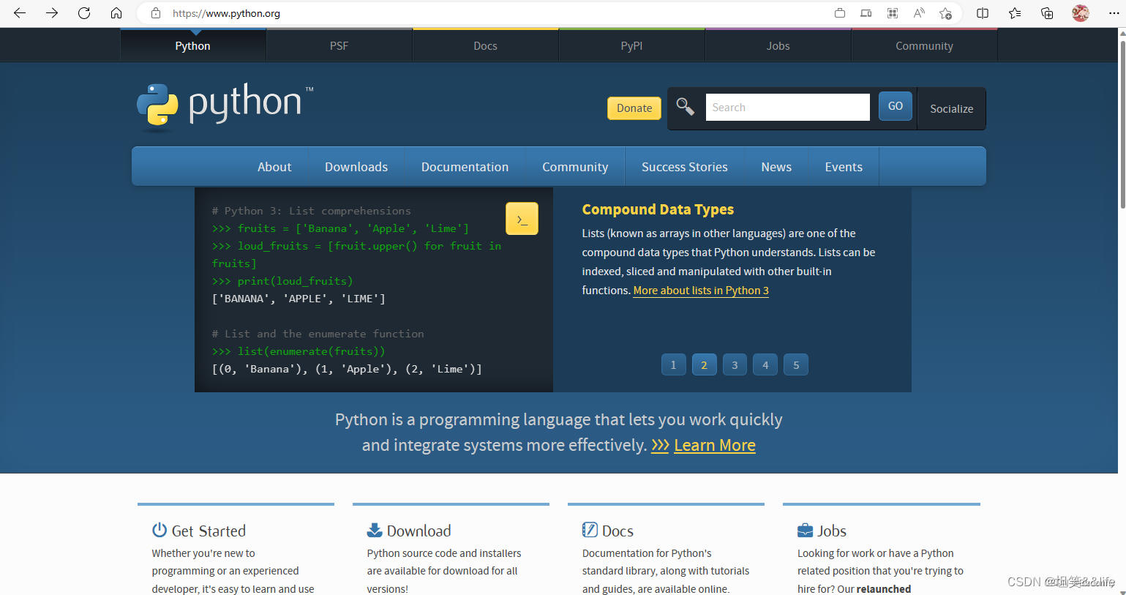Open the collections icon in toolbar
Image resolution: width=1126 pixels, height=595 pixels.
pos(1047,13)
